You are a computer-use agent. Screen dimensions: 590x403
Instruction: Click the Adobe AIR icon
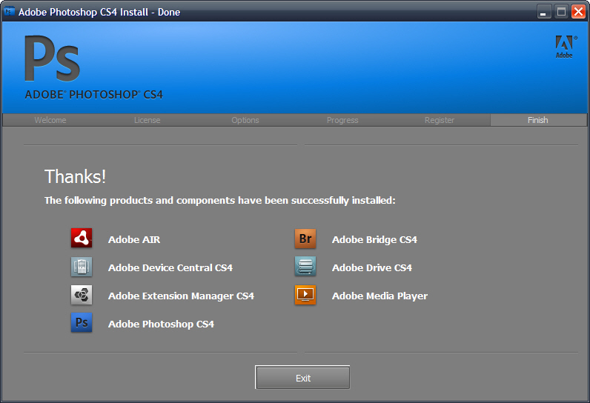click(x=82, y=239)
